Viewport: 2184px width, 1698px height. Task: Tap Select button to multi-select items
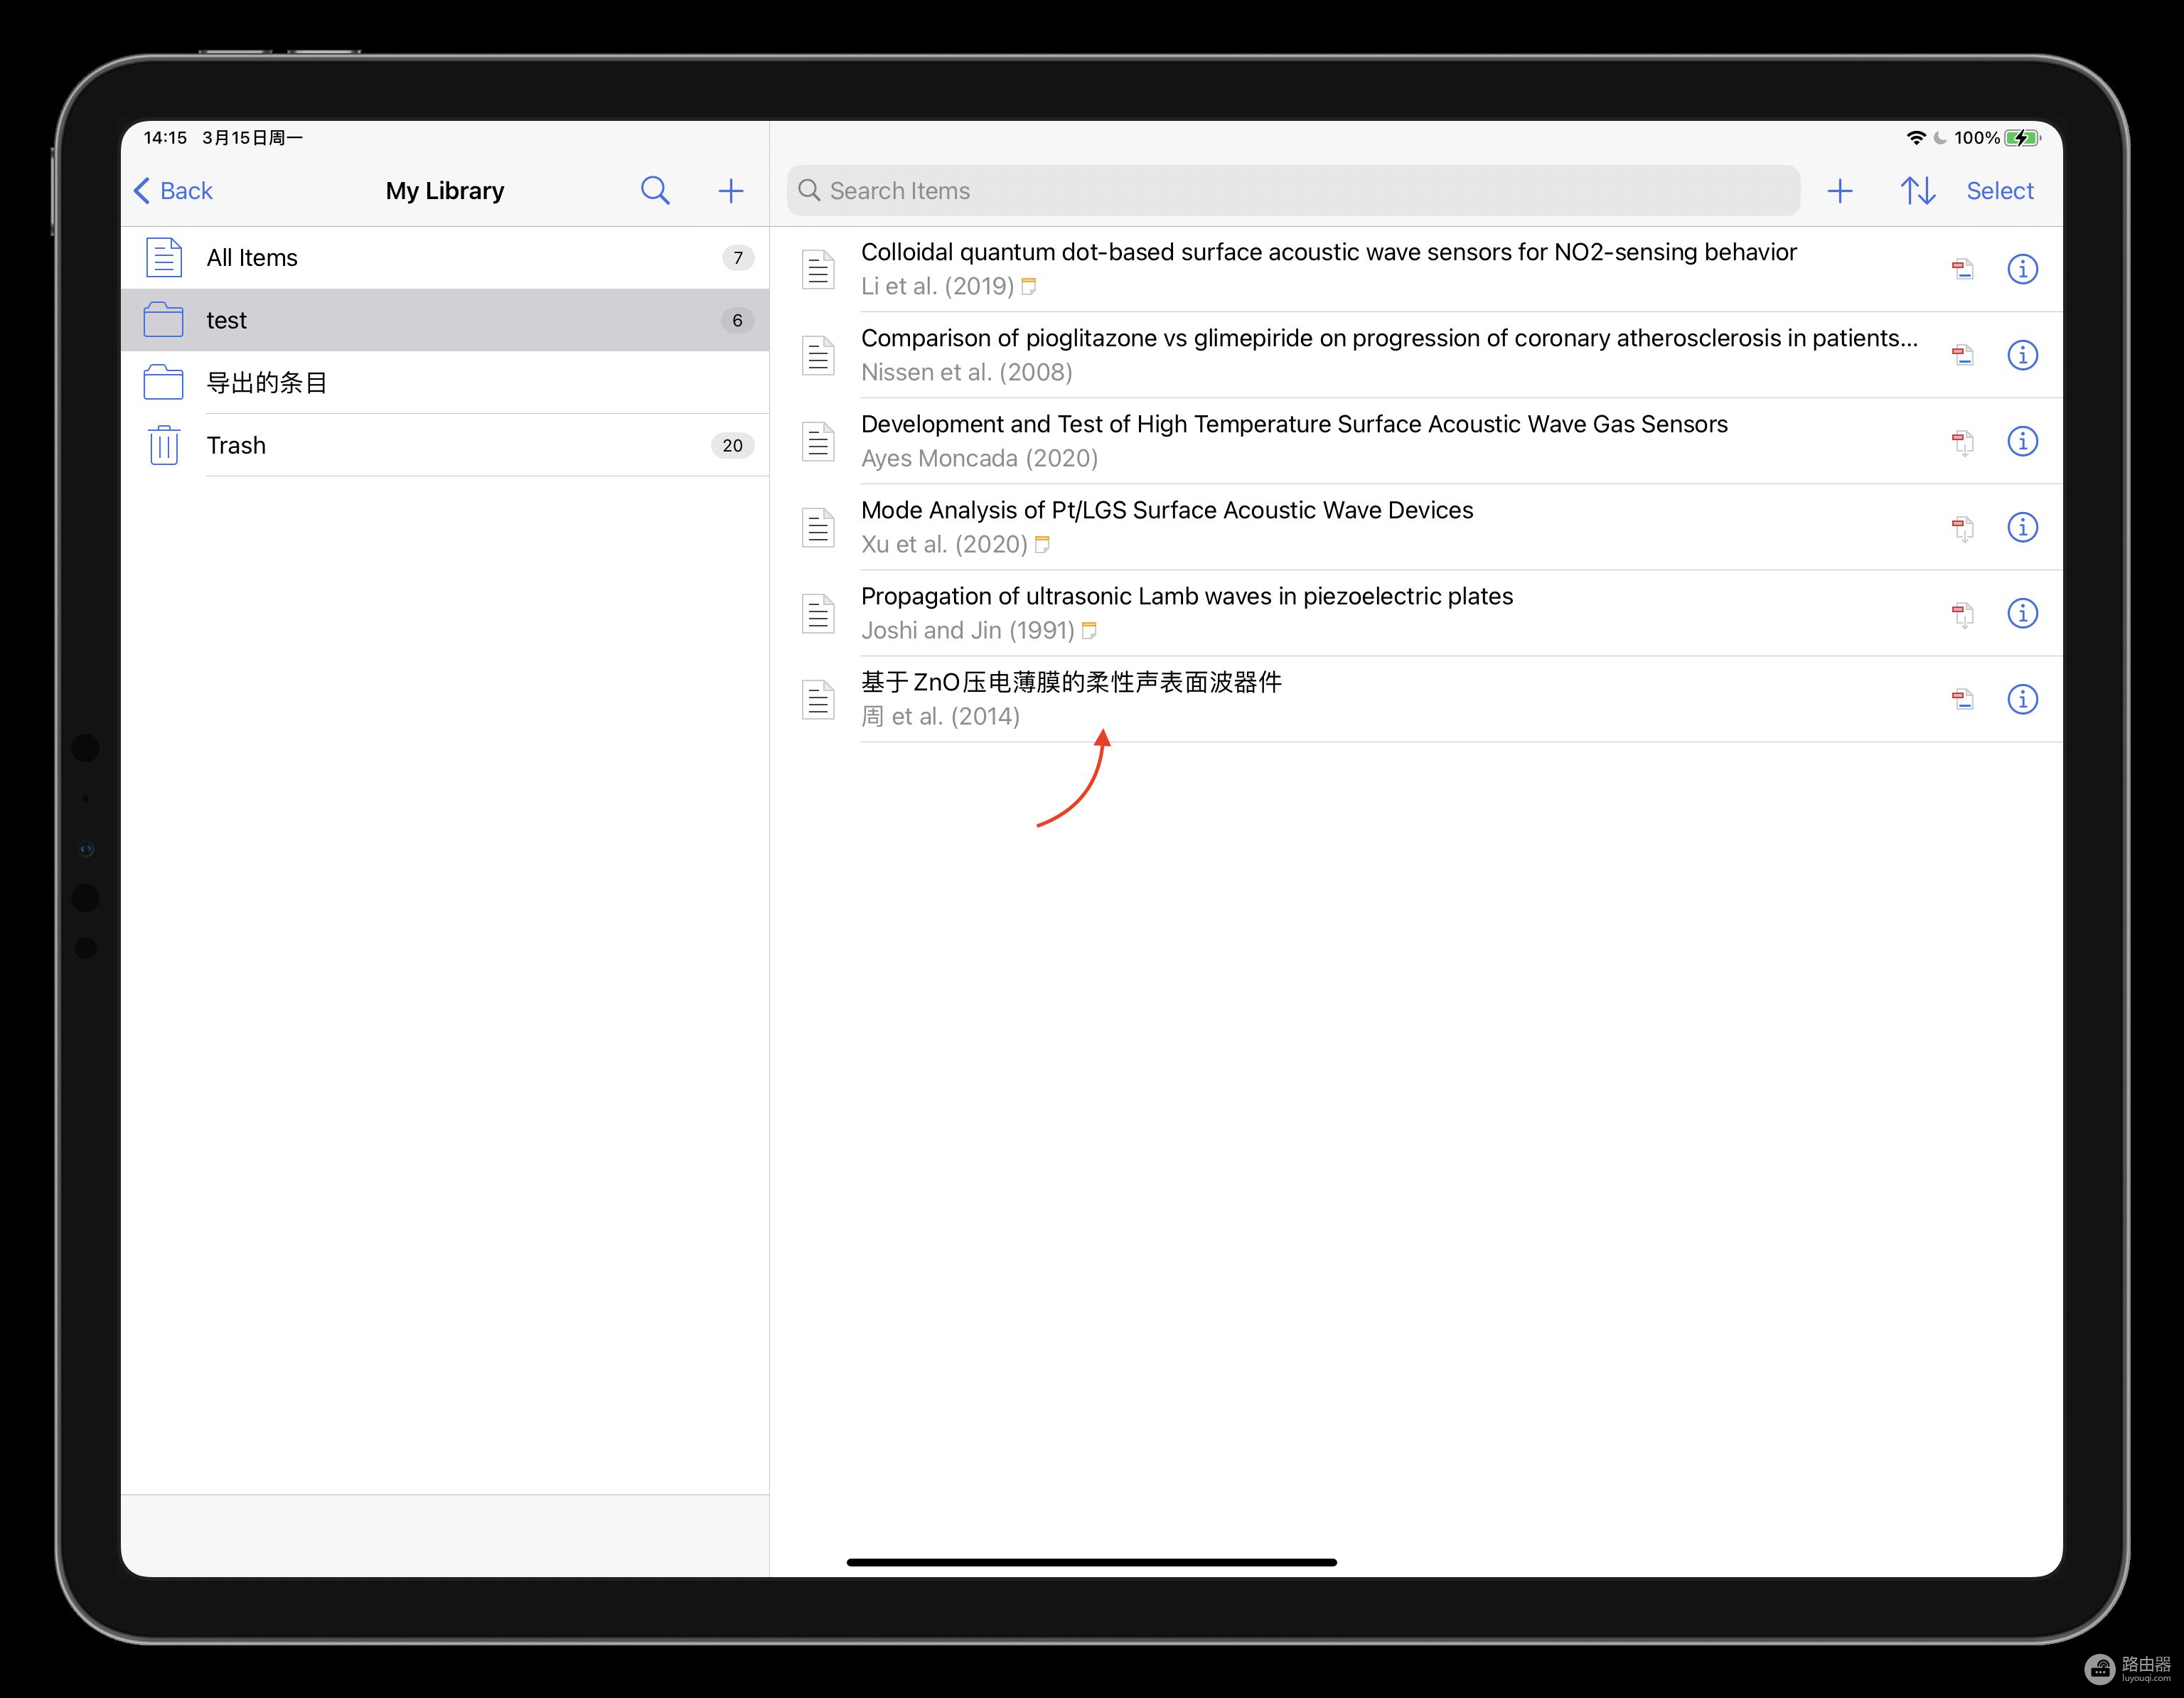click(2001, 190)
